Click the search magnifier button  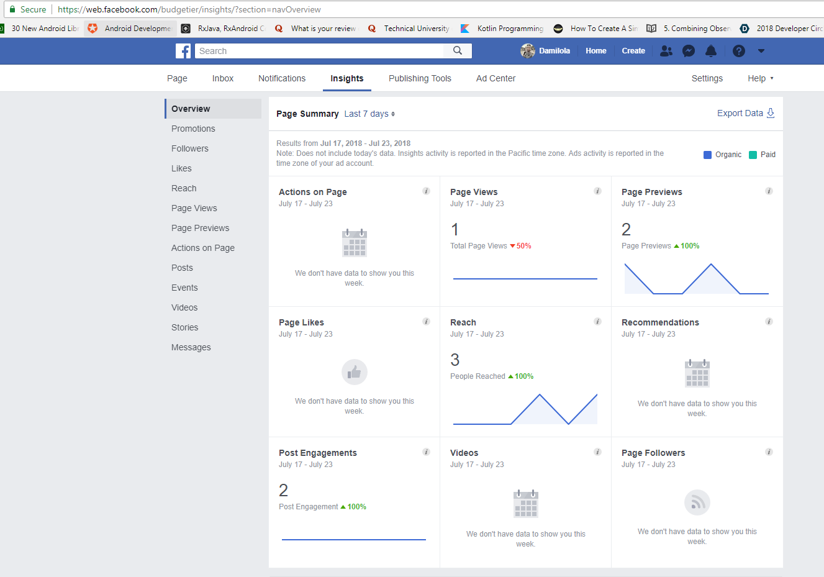(458, 51)
